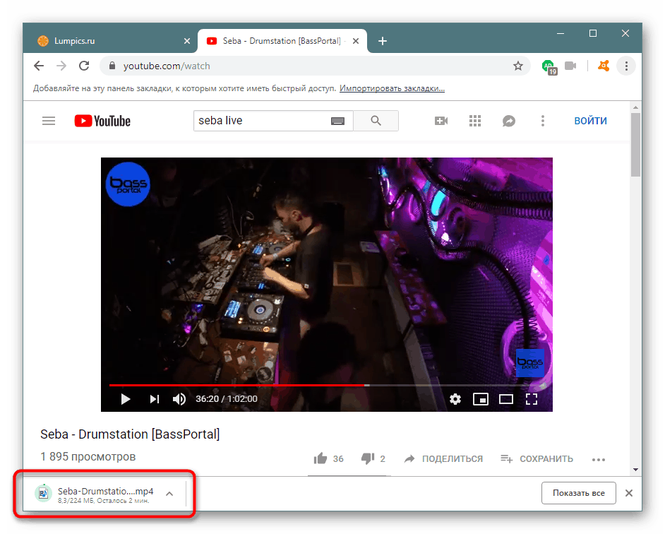
Task: Minimize the Chrome window
Action: (x=561, y=33)
